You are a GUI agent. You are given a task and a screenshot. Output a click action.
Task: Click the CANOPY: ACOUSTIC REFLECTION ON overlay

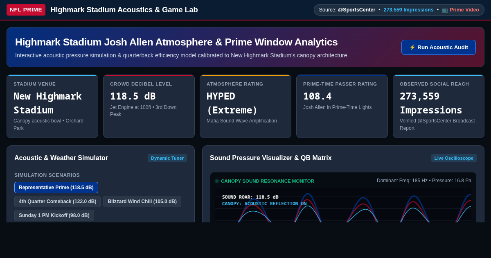point(264,204)
